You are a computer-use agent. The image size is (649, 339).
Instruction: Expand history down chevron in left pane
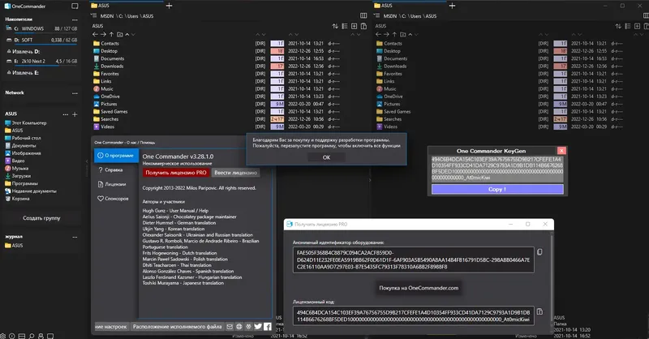(x=133, y=34)
